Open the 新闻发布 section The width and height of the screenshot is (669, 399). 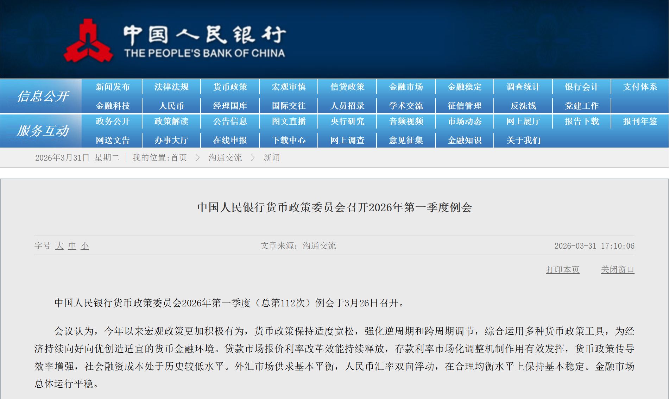pyautogui.click(x=112, y=87)
